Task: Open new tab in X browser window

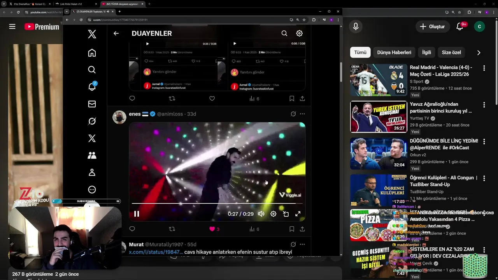Action: (119, 12)
